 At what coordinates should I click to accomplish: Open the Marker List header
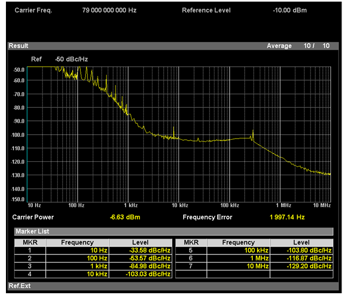pos(30,231)
